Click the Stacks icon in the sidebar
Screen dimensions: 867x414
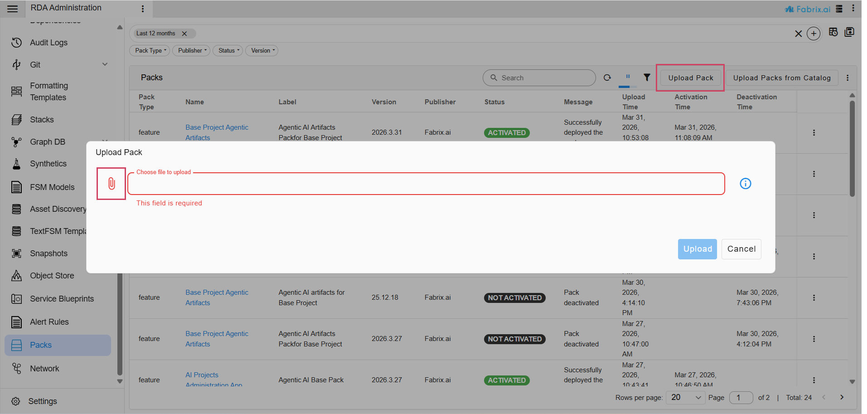click(16, 119)
